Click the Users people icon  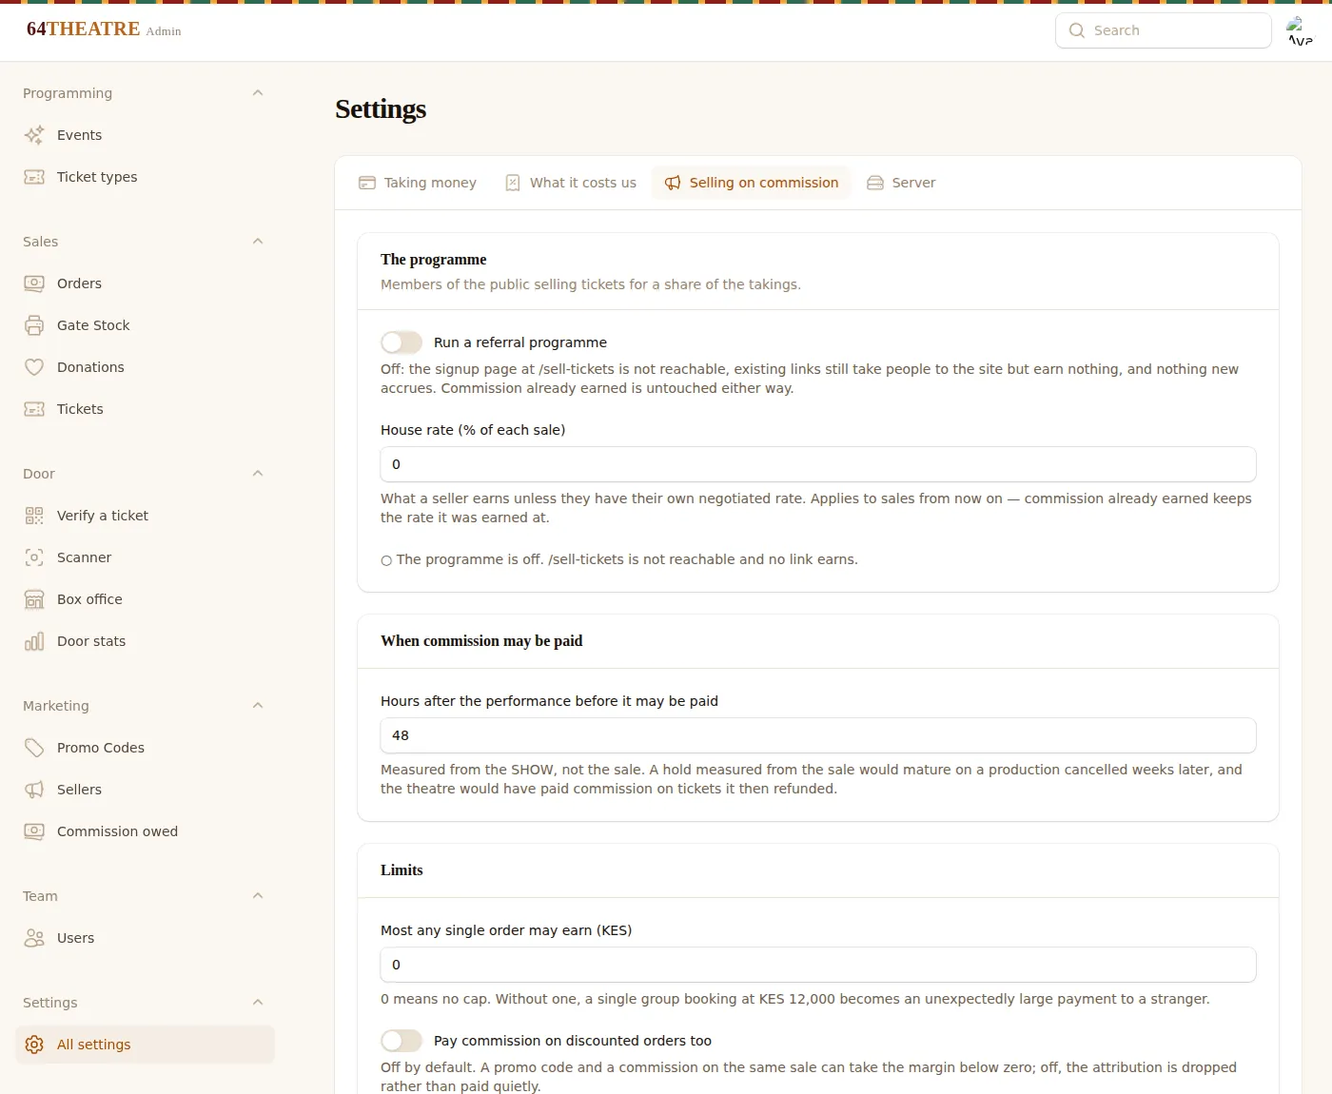point(34,938)
